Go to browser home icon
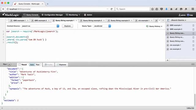This screenshot has height=110, width=196. 171,9
